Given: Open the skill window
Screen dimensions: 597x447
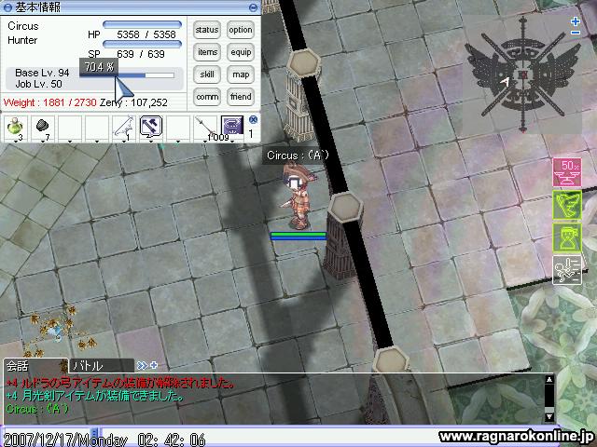Looking at the screenshot, I should (x=207, y=74).
